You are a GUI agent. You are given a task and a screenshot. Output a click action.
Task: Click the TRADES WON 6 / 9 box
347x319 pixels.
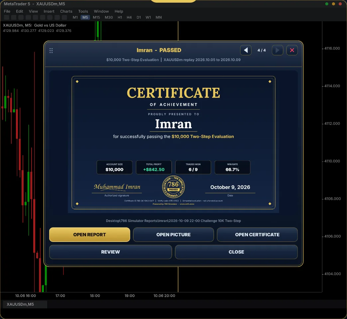193,167
